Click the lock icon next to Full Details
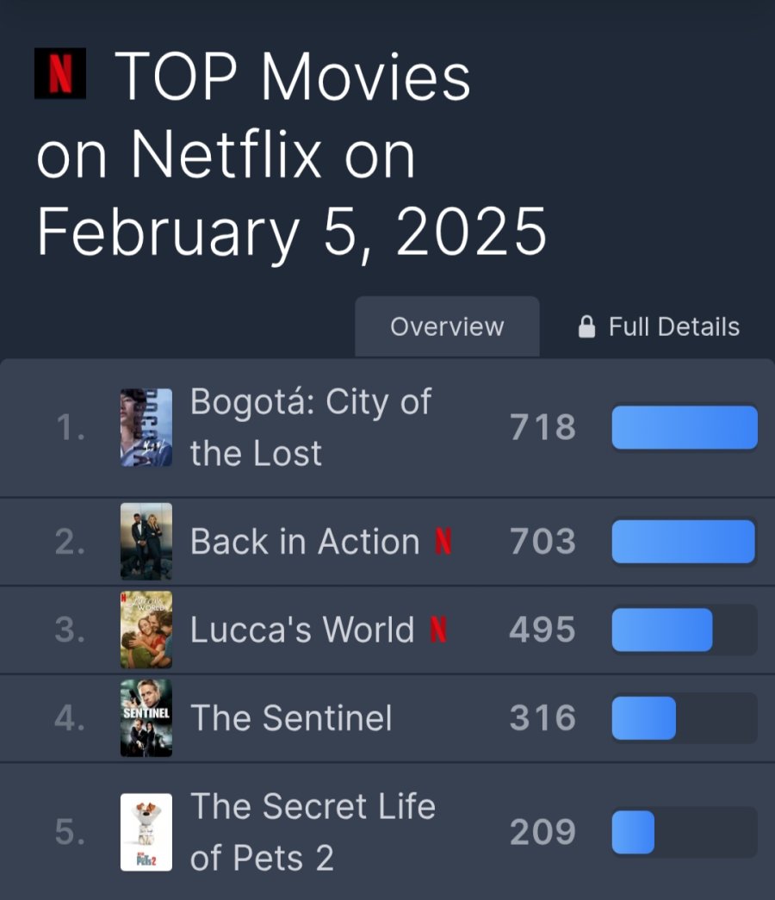This screenshot has height=900, width=775. pos(586,326)
